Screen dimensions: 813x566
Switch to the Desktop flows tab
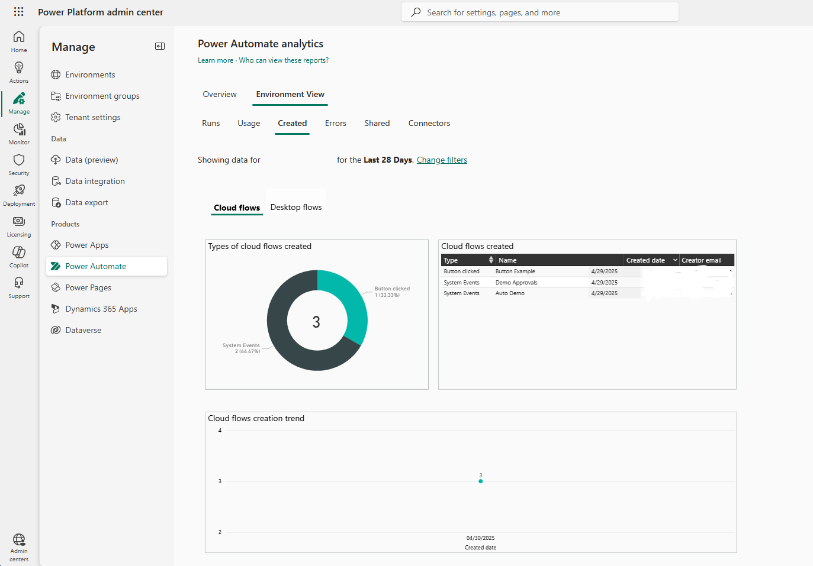click(x=296, y=206)
